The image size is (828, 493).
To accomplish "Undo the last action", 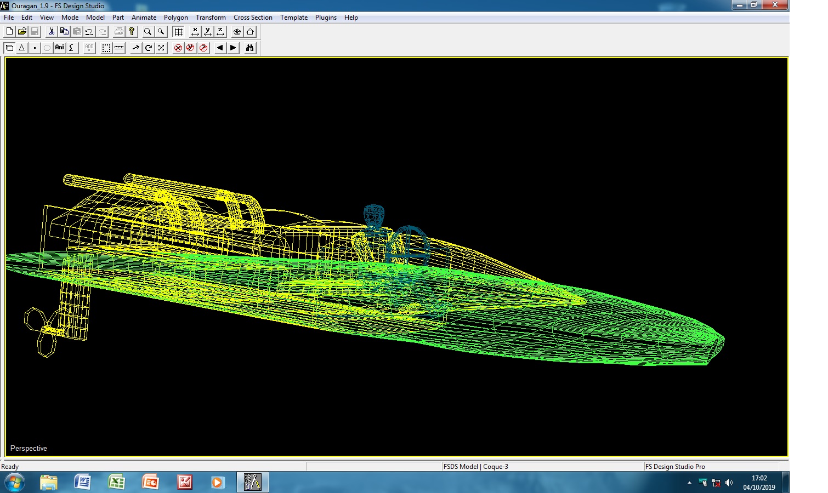I will coord(89,32).
